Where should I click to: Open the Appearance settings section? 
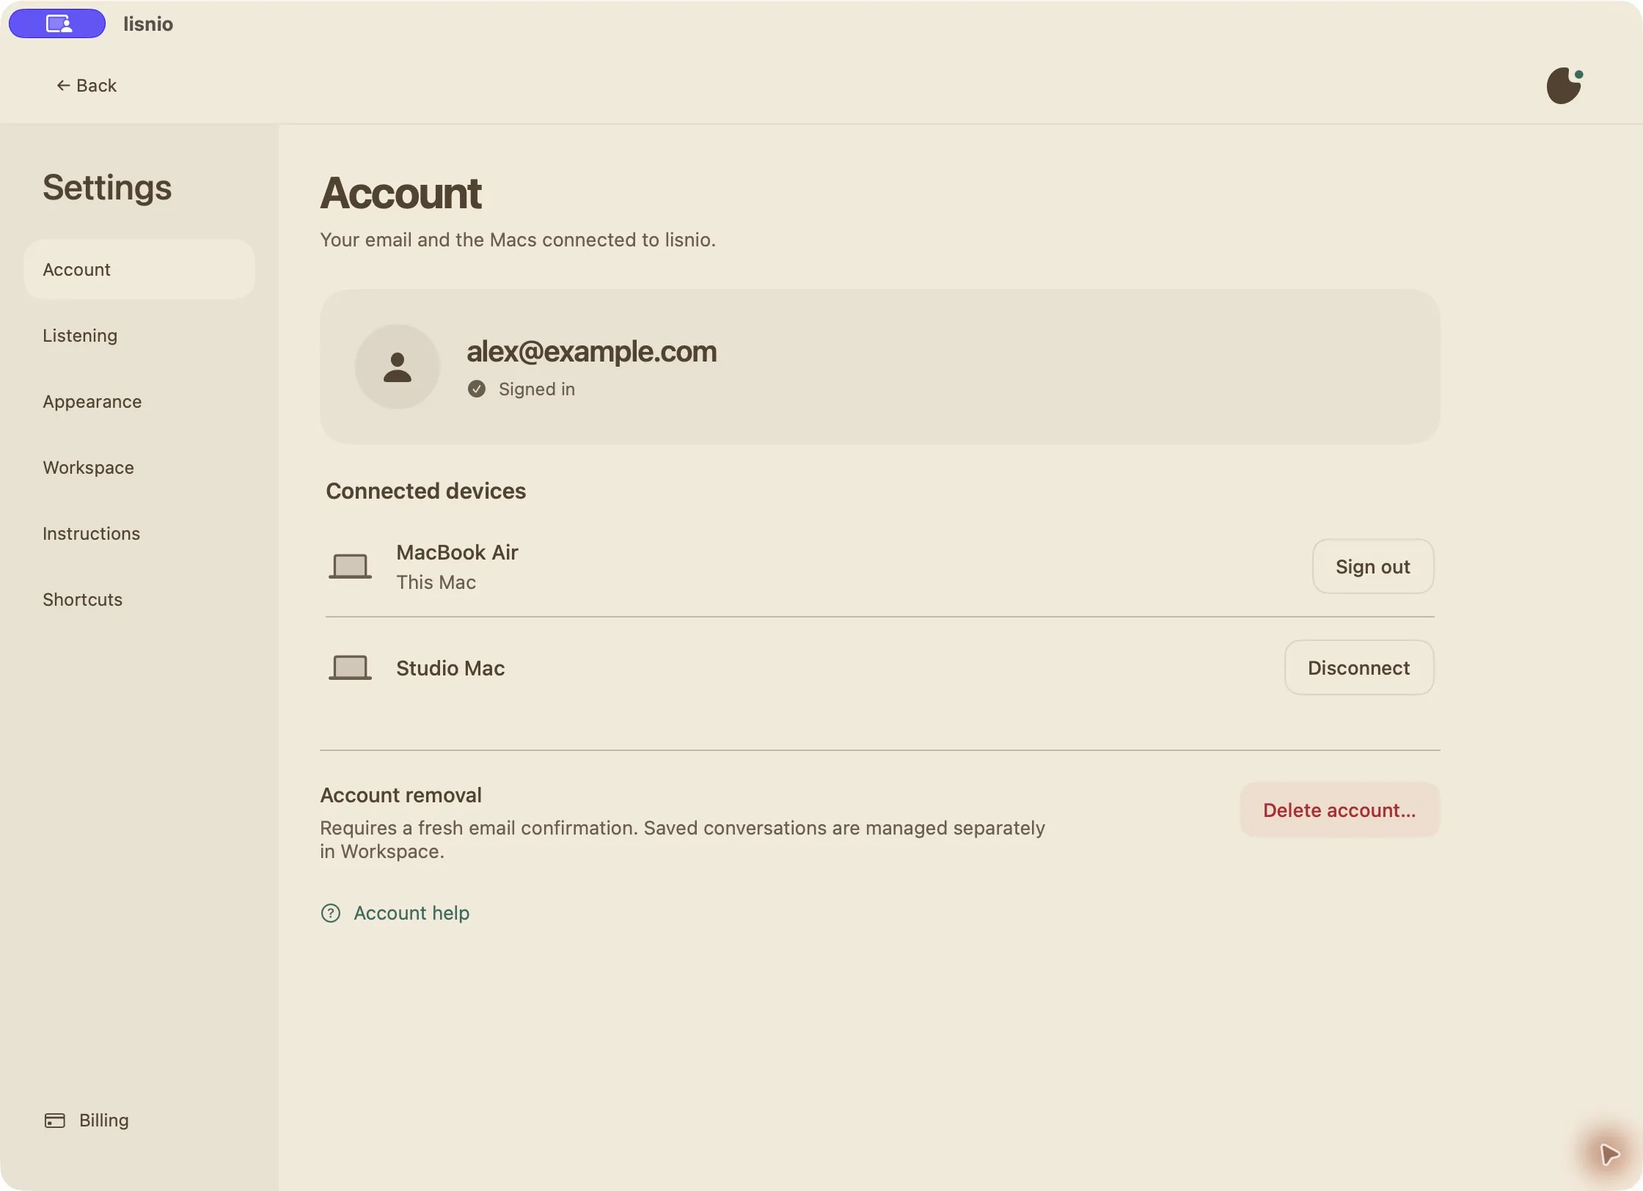tap(139, 401)
